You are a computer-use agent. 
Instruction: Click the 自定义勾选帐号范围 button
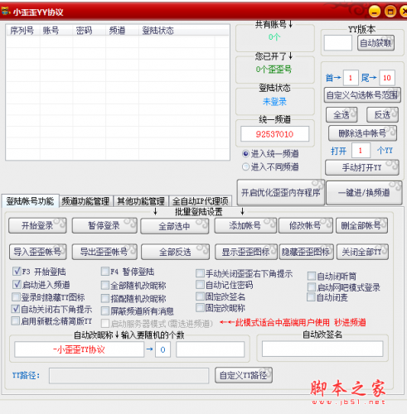362,95
